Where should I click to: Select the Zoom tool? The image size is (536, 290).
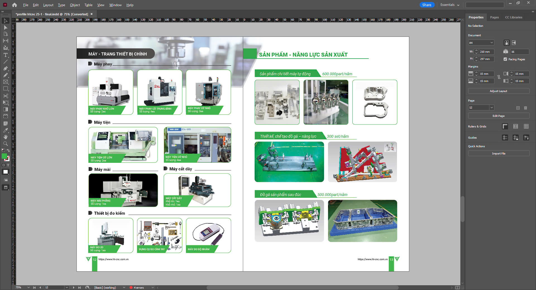pos(5,144)
